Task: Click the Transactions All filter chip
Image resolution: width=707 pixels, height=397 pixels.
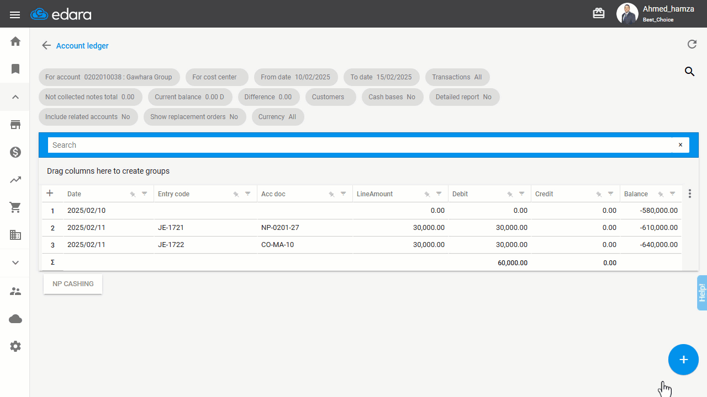Action: 457,77
